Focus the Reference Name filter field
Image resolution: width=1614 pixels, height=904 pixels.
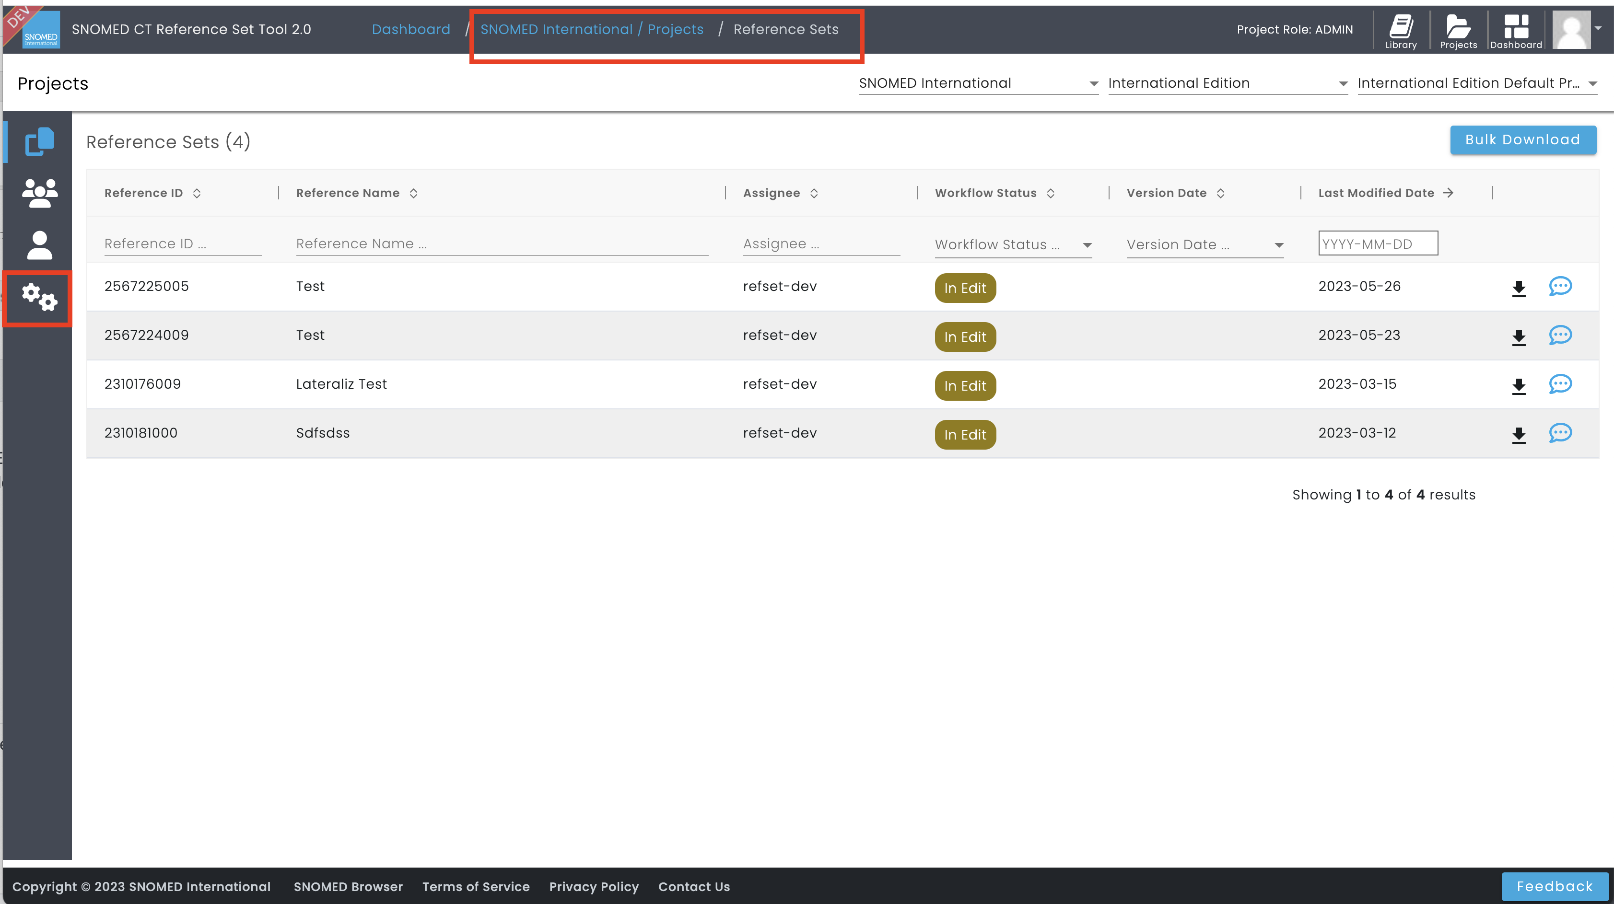502,243
